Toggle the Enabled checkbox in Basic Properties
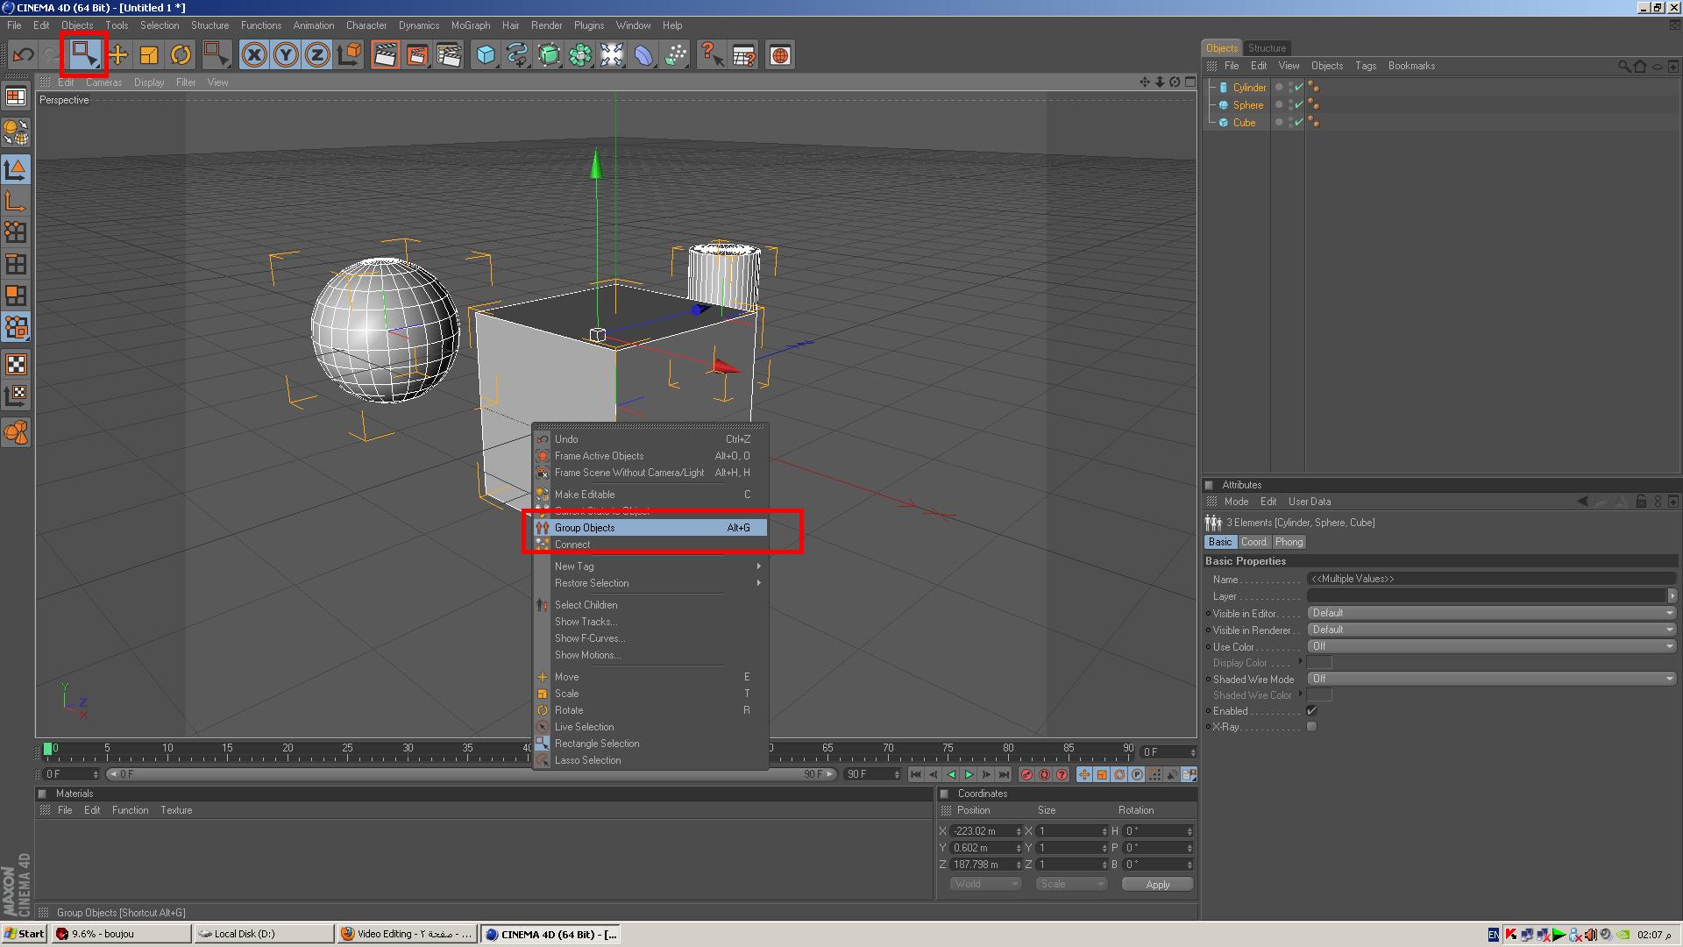The width and height of the screenshot is (1683, 947). [1311, 711]
